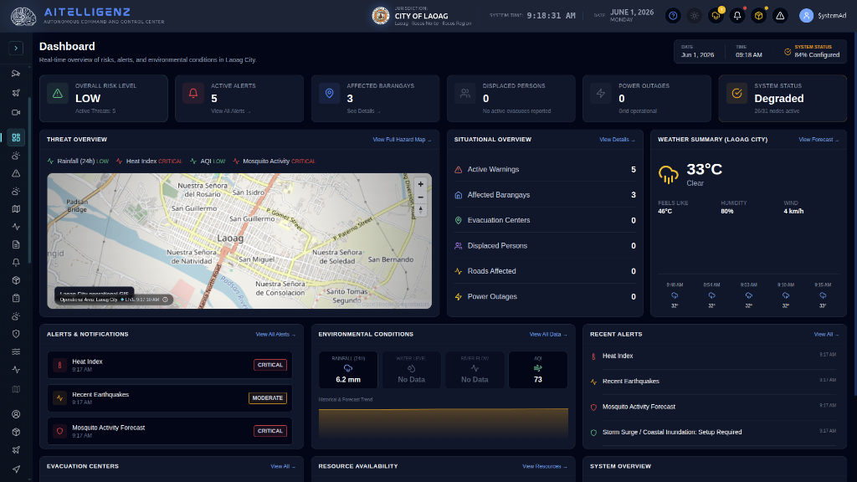Open the yellow package cube header icon

758,16
